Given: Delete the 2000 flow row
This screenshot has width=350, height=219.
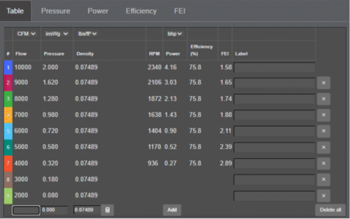Looking at the screenshot, I should pos(323,196).
